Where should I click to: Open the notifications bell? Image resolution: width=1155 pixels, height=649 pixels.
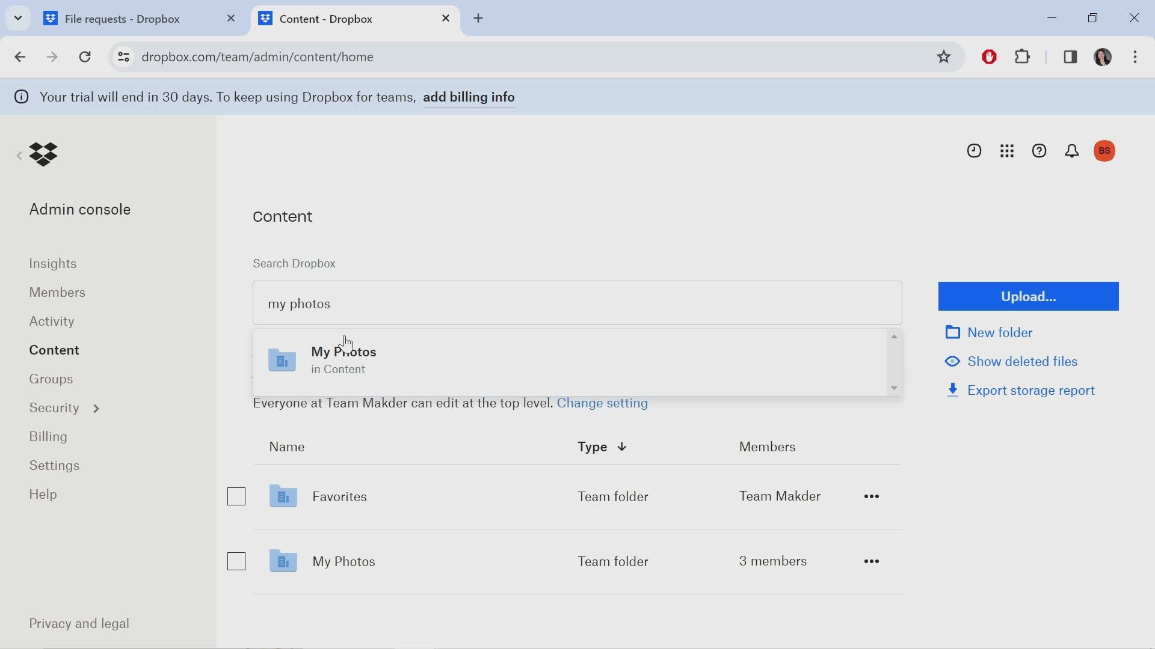point(1072,151)
